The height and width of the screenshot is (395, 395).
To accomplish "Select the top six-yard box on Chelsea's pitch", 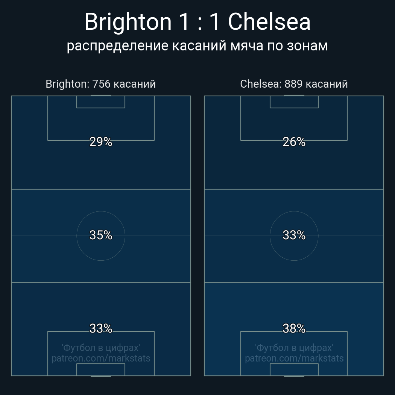I will pyautogui.click(x=294, y=102).
